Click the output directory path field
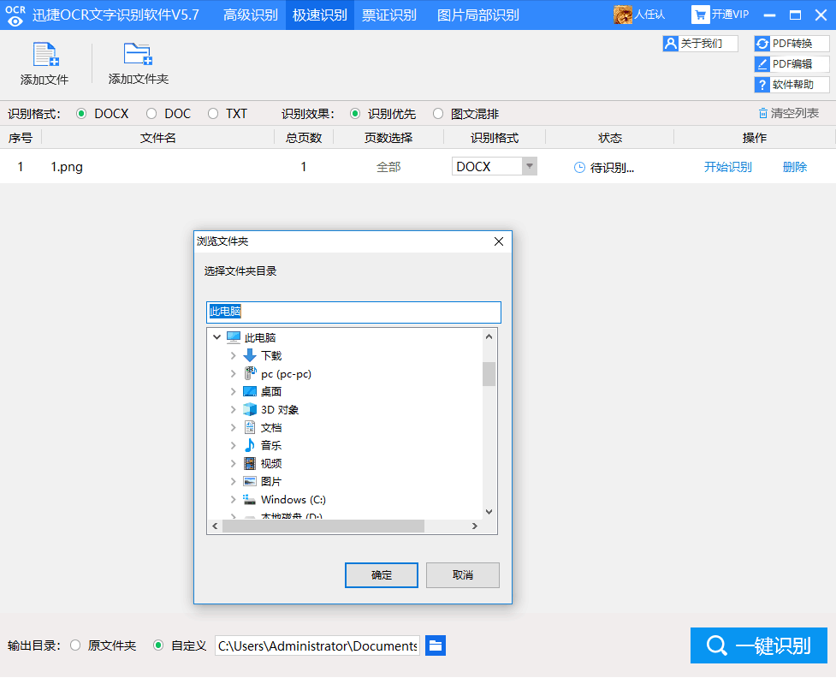 click(x=317, y=646)
